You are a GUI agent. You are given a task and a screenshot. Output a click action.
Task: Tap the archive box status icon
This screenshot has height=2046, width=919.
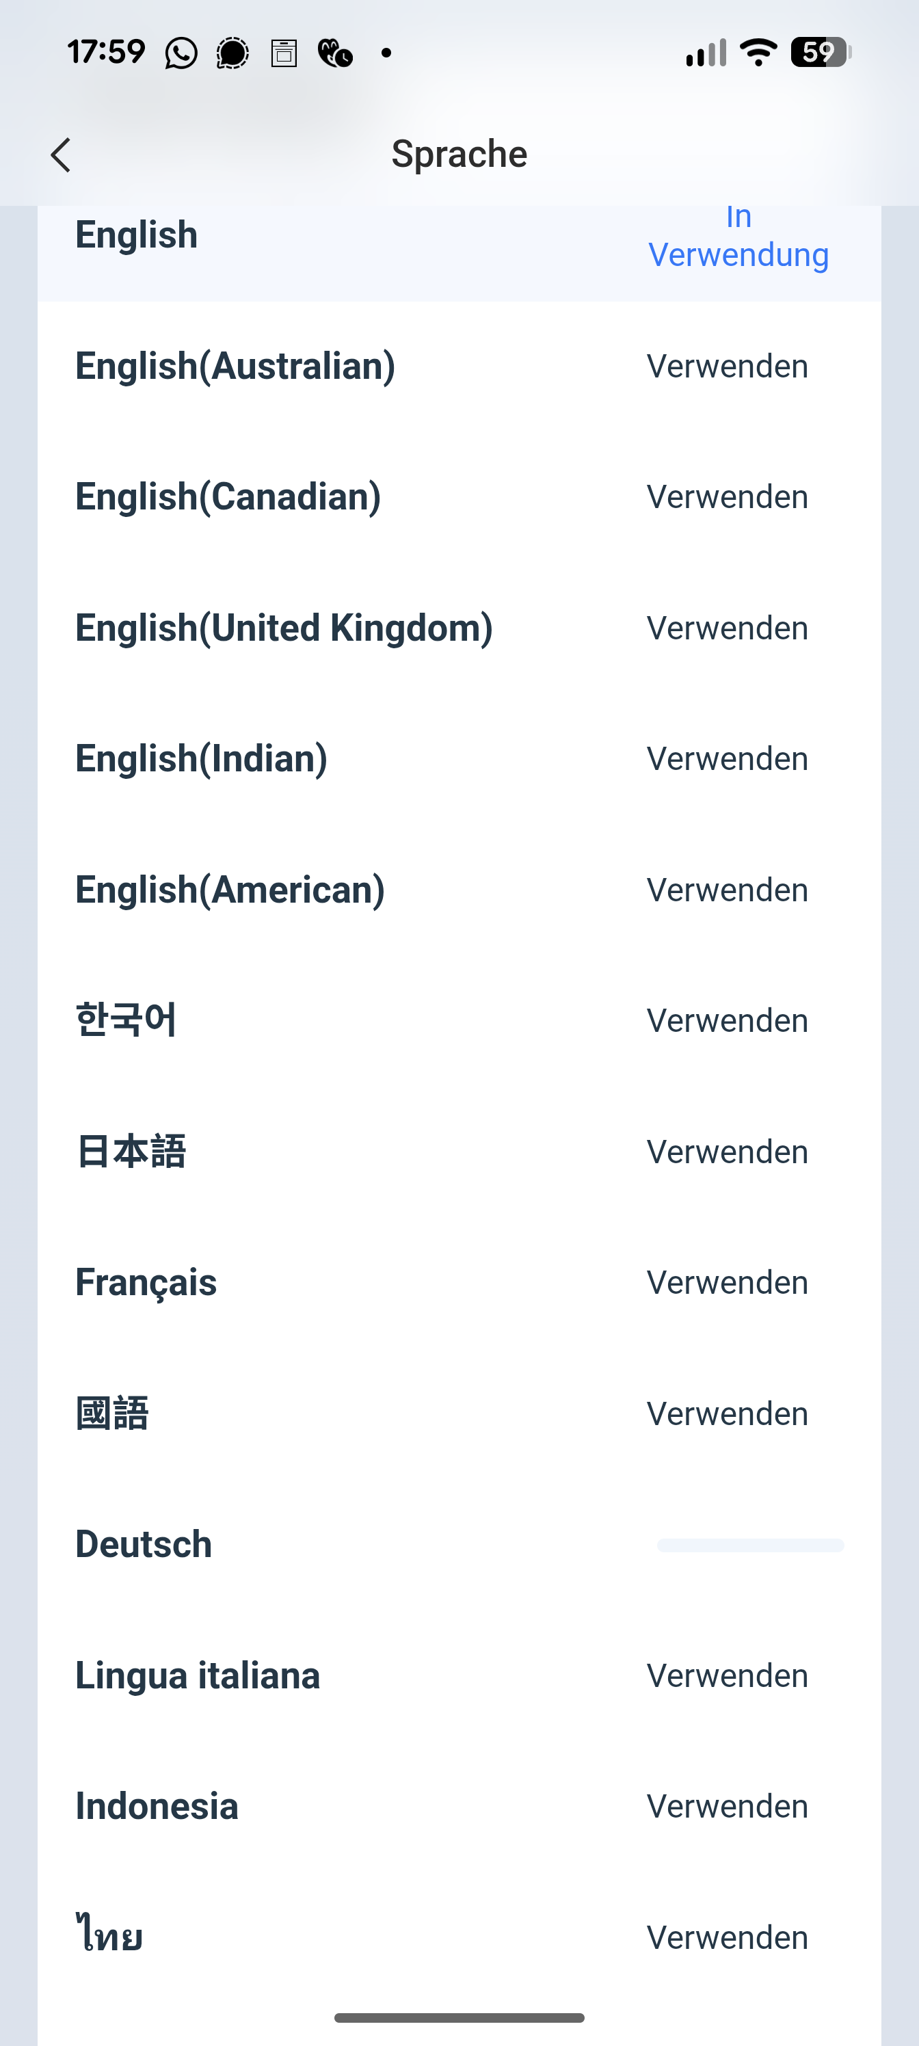[x=284, y=53]
